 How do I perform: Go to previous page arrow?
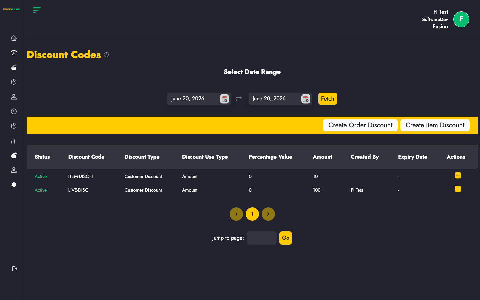(236, 214)
